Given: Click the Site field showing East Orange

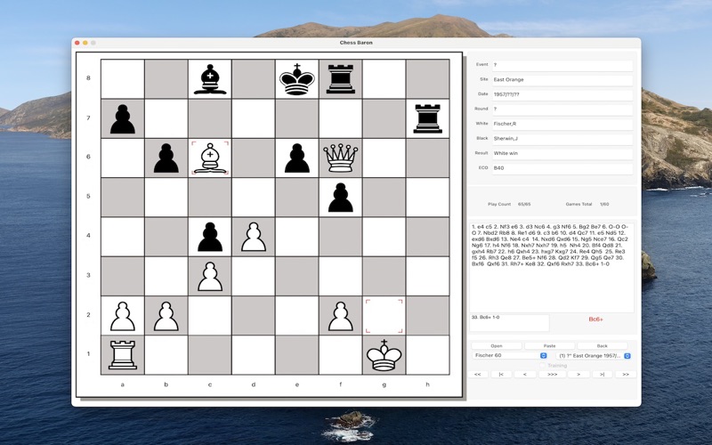Looking at the screenshot, I should (x=562, y=80).
